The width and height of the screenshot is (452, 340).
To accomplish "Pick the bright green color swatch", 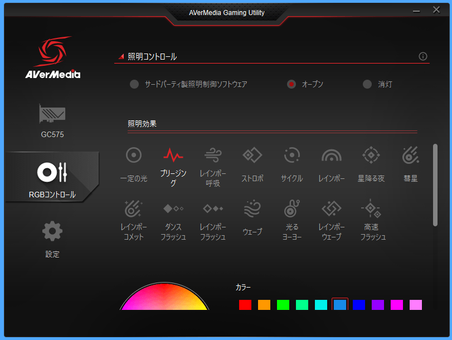I will tap(283, 305).
